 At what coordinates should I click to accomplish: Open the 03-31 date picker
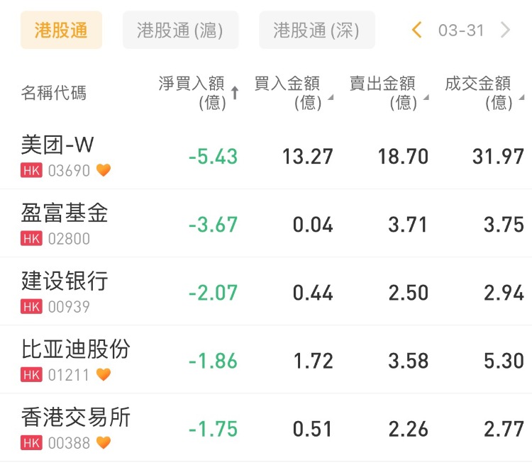461,30
